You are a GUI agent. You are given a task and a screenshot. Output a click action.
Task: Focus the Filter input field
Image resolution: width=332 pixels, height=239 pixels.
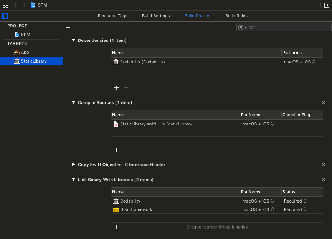[x=284, y=27]
